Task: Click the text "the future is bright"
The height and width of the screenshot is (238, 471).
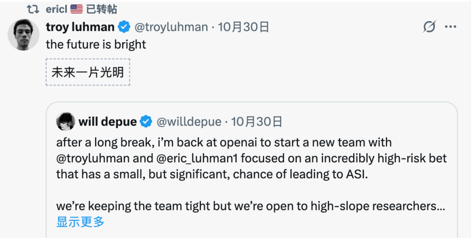Action: 96,44
